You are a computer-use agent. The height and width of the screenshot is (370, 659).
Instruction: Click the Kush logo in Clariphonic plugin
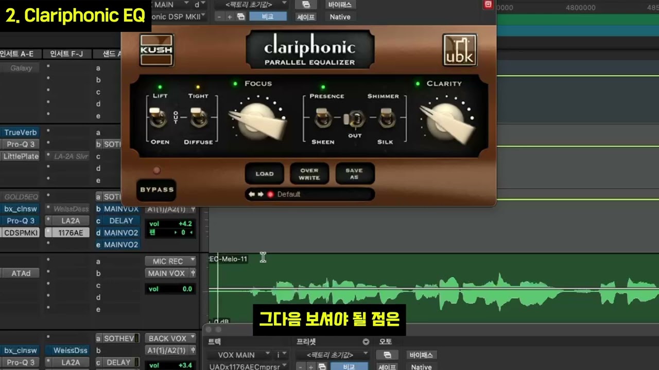coord(157,50)
